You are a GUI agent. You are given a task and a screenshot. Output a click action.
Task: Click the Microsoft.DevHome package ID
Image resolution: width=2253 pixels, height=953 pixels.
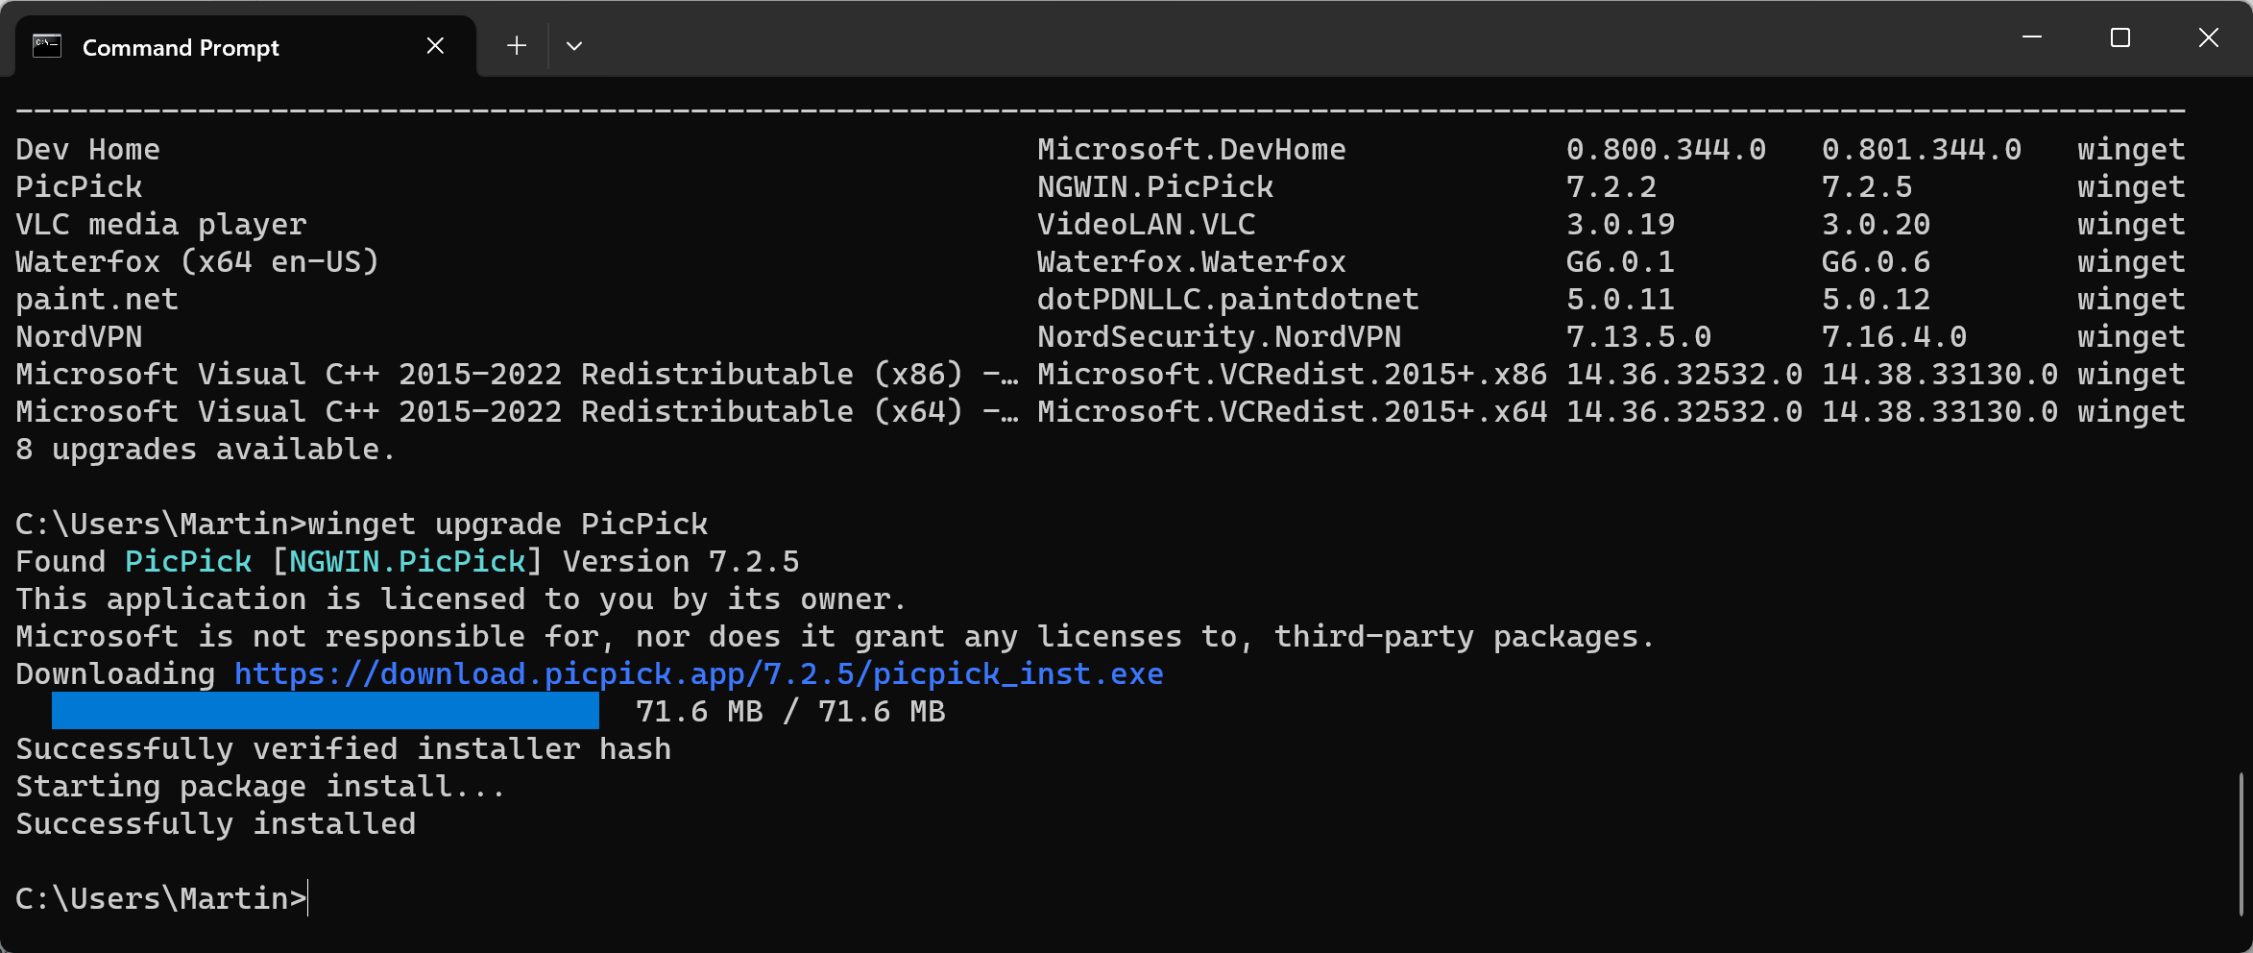pyautogui.click(x=1191, y=150)
